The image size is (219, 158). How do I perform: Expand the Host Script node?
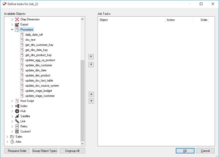[x=12, y=101]
